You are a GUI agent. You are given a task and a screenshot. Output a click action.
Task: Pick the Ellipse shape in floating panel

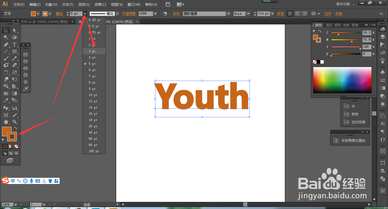26,68
